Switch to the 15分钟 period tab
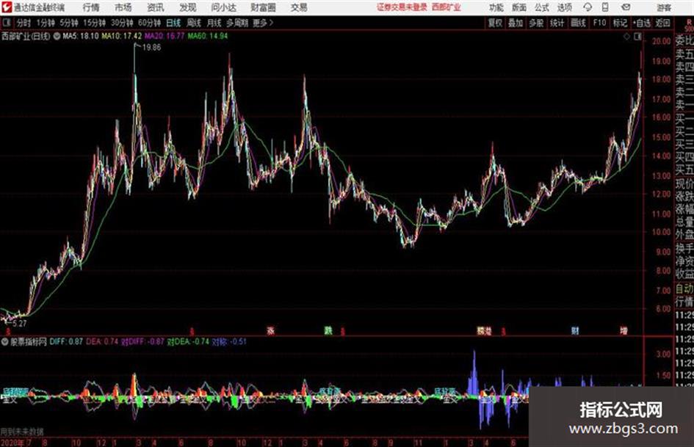Image resolution: width=694 pixels, height=447 pixels. click(95, 23)
